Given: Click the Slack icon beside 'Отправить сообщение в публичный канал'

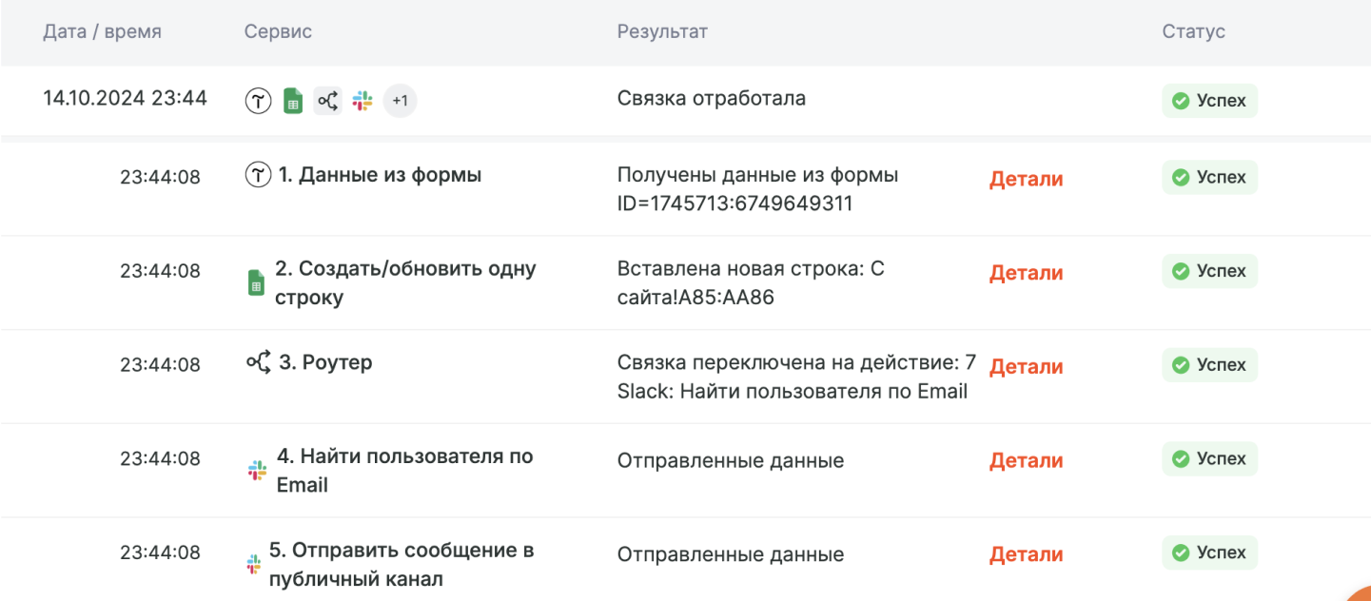Looking at the screenshot, I should (x=253, y=564).
